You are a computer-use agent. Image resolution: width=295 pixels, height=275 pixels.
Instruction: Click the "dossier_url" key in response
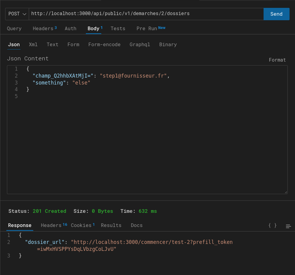coord(45,242)
